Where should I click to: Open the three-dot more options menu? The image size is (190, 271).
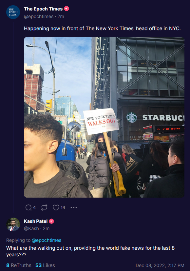pos(74,207)
